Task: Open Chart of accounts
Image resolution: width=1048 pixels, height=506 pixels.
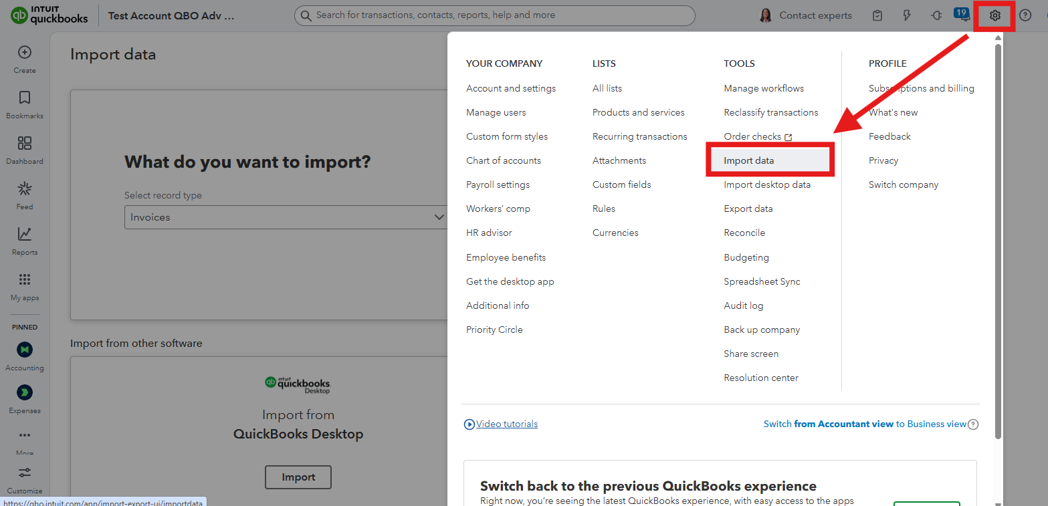Action: point(504,160)
